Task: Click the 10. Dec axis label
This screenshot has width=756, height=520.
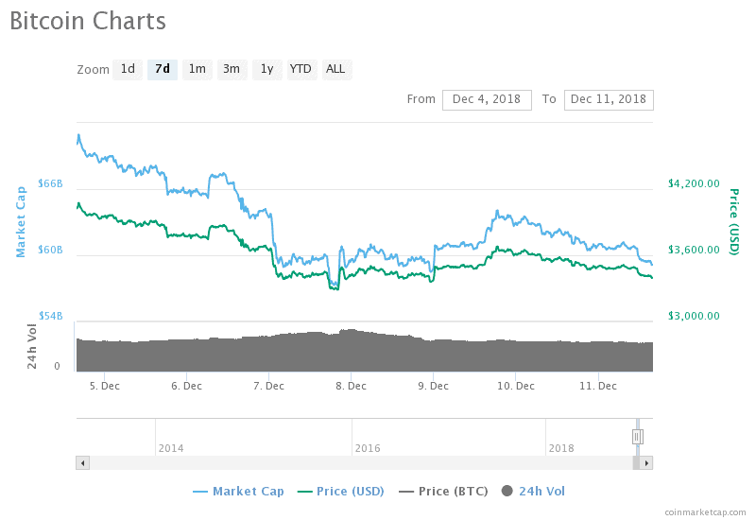Action: tap(516, 386)
